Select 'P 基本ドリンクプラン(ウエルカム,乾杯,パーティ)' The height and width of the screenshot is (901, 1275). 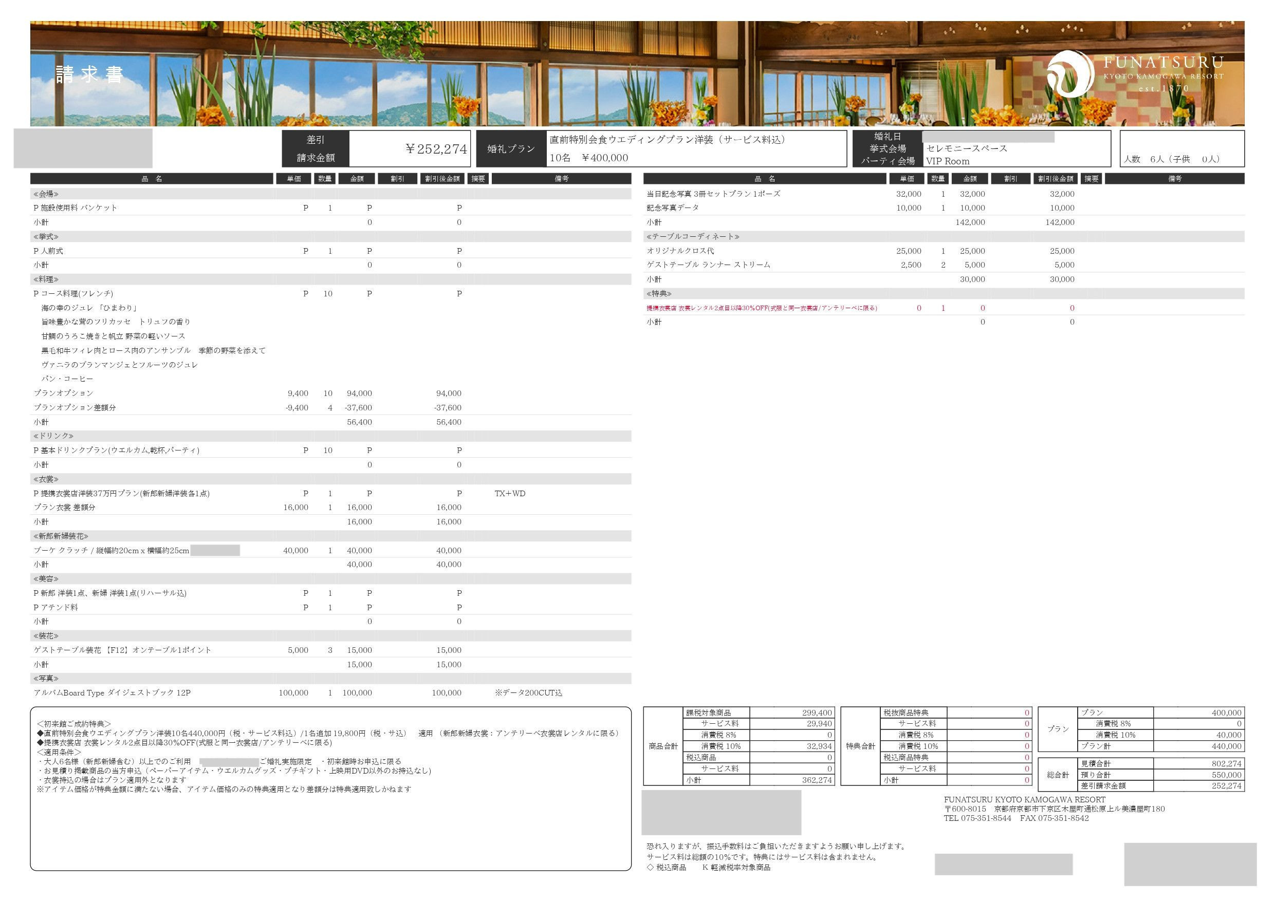coord(117,450)
